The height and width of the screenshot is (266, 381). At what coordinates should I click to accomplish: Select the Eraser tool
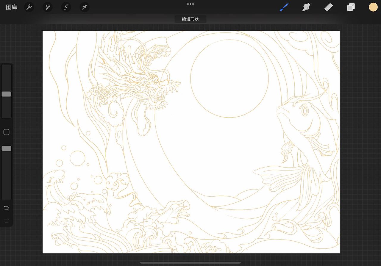[328, 7]
